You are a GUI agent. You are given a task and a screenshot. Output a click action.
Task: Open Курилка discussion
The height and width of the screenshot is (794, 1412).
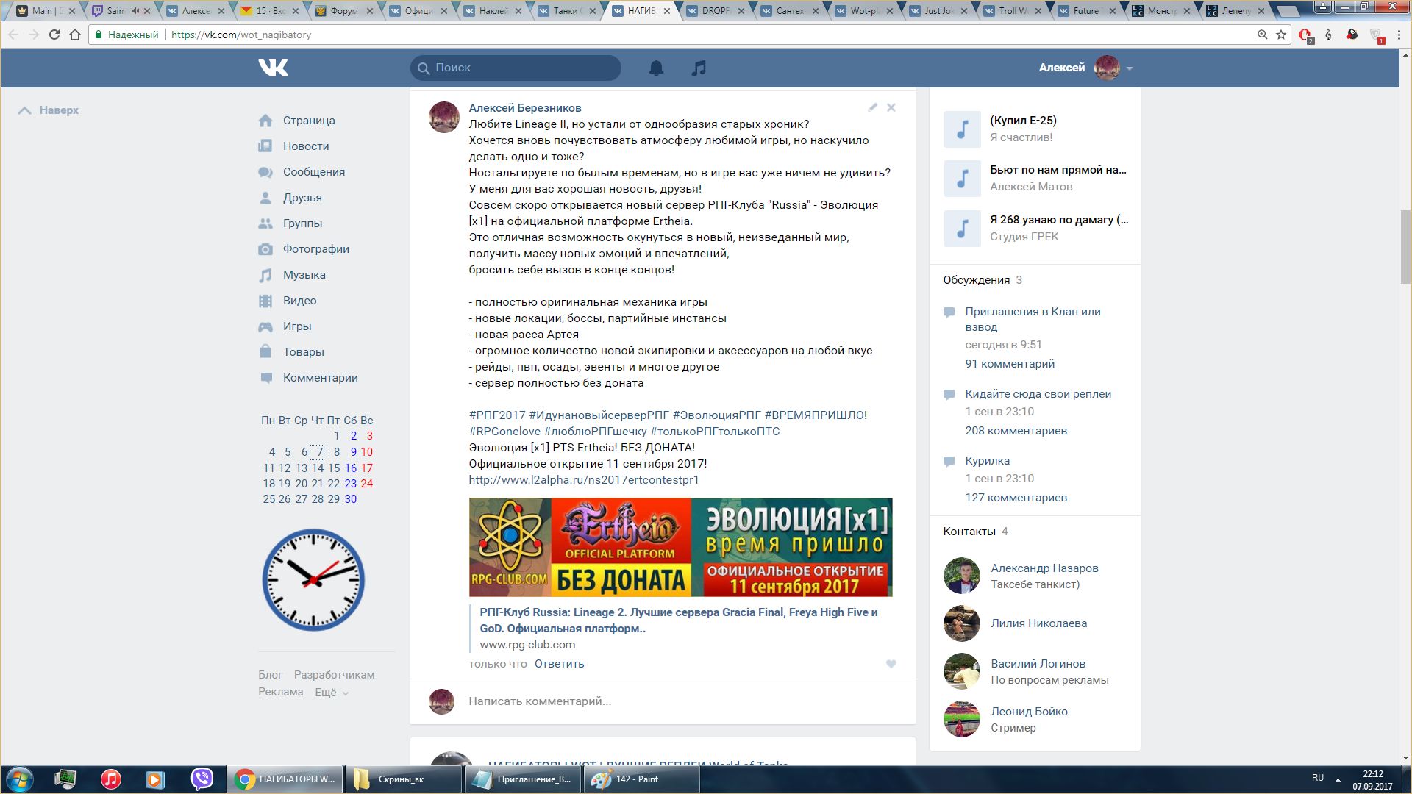988,461
